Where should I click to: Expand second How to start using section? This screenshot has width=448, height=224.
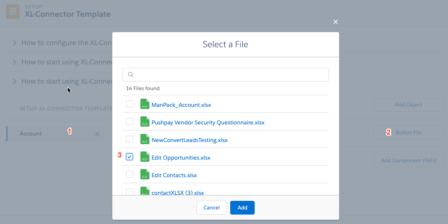point(14,62)
